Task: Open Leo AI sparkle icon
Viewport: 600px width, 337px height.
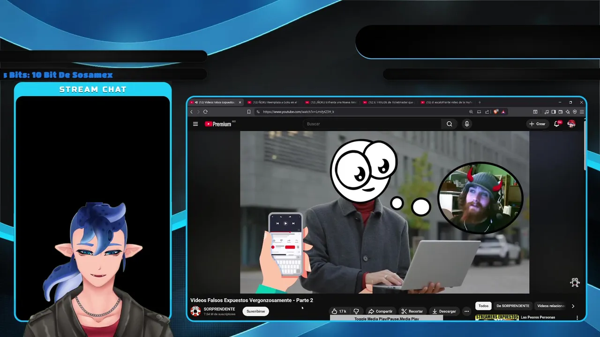Action: (x=568, y=112)
